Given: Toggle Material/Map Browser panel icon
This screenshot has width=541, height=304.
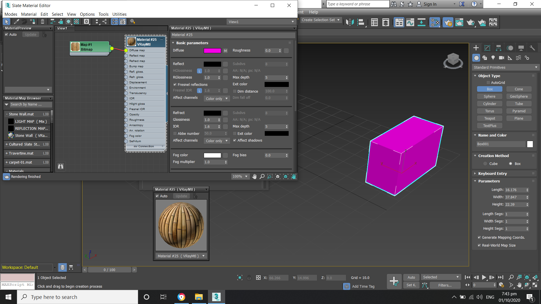Looking at the screenshot, I should [115, 21].
